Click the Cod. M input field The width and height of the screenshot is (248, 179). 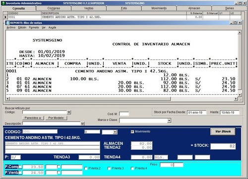pyautogui.click(x=124, y=114)
